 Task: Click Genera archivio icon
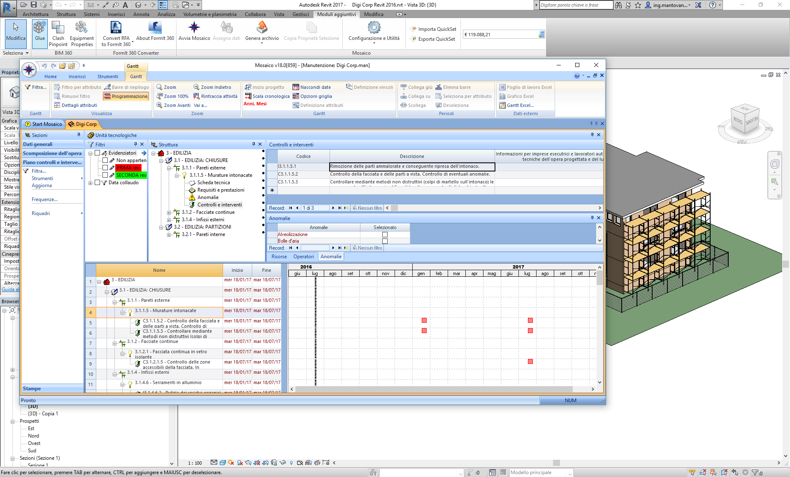point(262,28)
